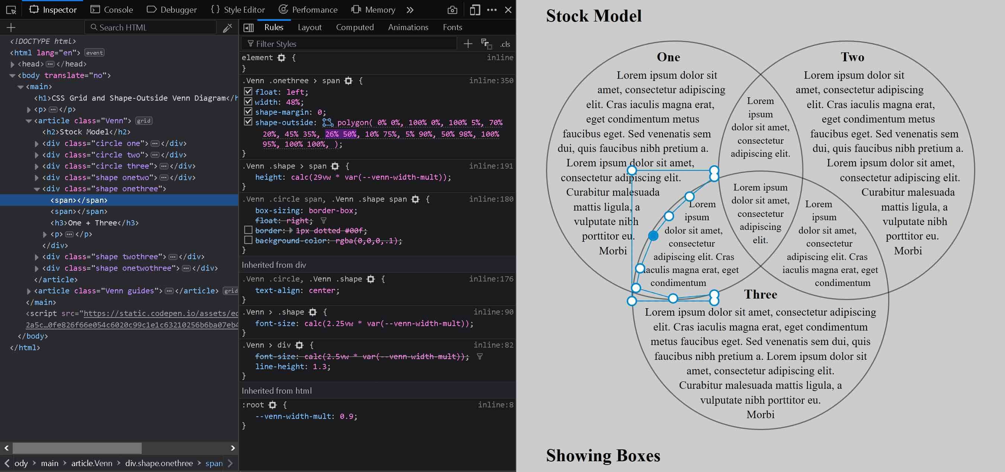Click the create new node plus icon

(x=11, y=27)
